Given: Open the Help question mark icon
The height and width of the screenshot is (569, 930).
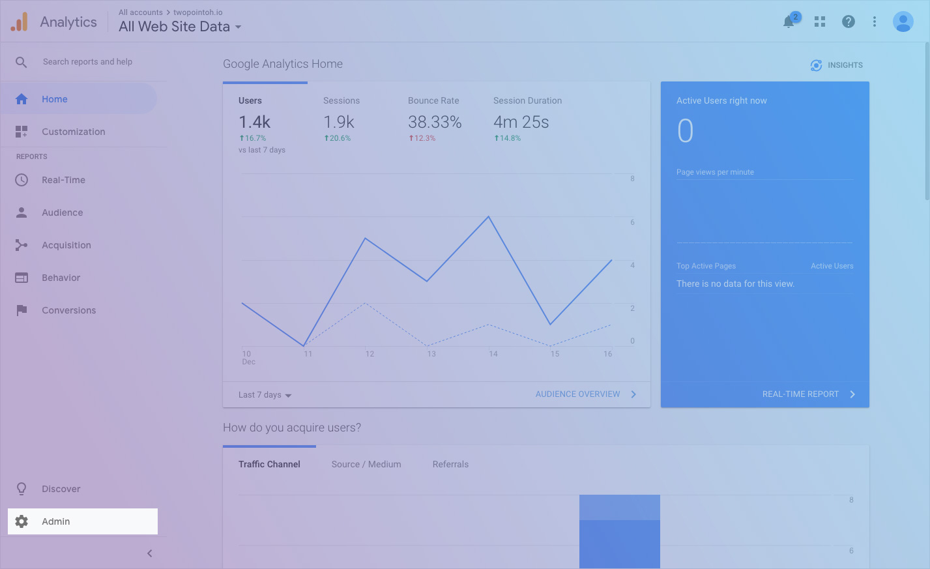Looking at the screenshot, I should pos(849,22).
